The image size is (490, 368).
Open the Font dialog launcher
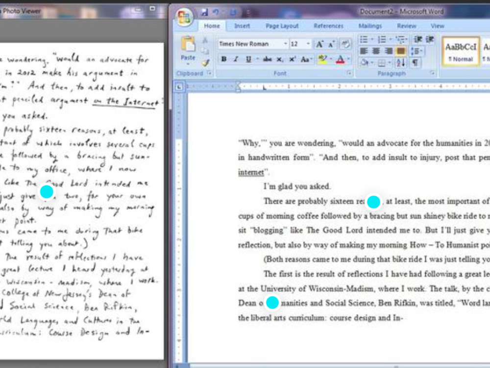349,73
